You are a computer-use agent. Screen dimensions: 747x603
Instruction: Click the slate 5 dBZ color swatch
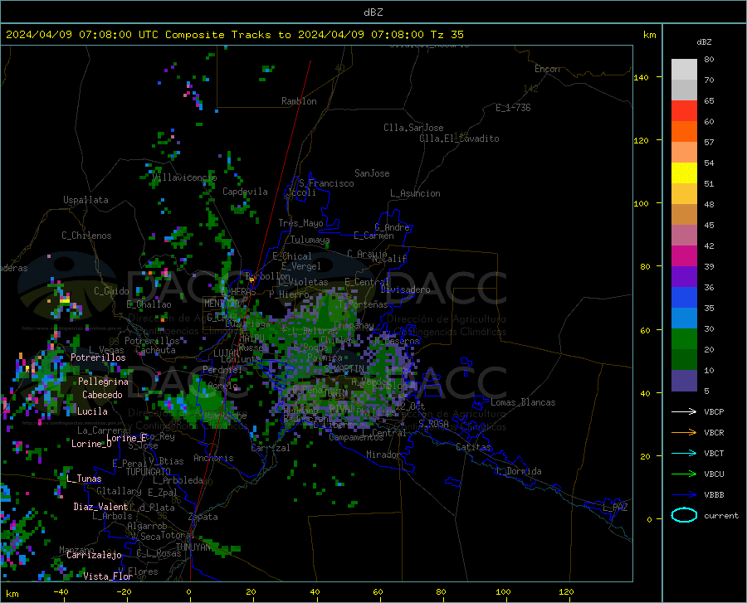684,381
